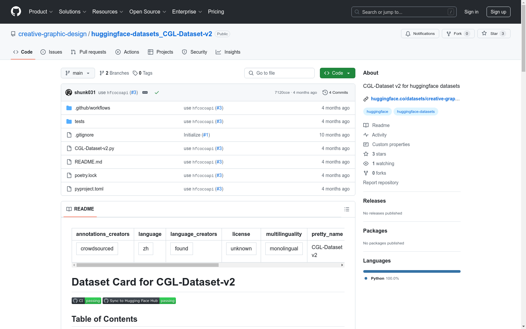Viewport: 526px width, 329px height.
Task: Click the README table horizontal scrollbar
Action: [148, 265]
